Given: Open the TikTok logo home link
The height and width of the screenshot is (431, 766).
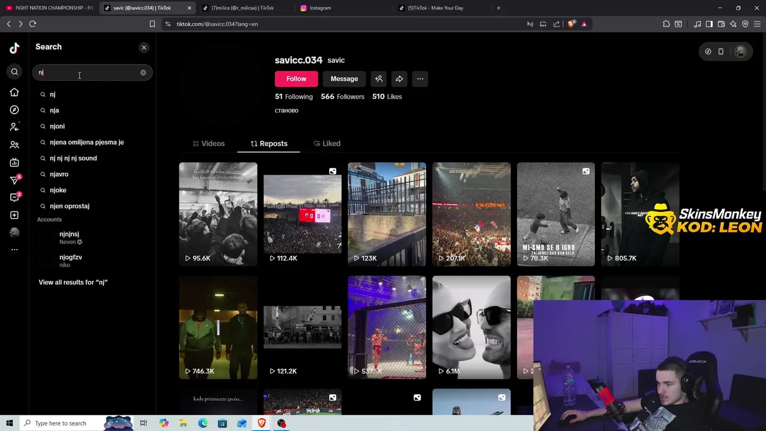Looking at the screenshot, I should click(x=14, y=48).
